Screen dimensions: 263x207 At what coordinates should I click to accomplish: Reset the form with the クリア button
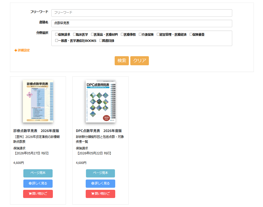[x=140, y=61]
